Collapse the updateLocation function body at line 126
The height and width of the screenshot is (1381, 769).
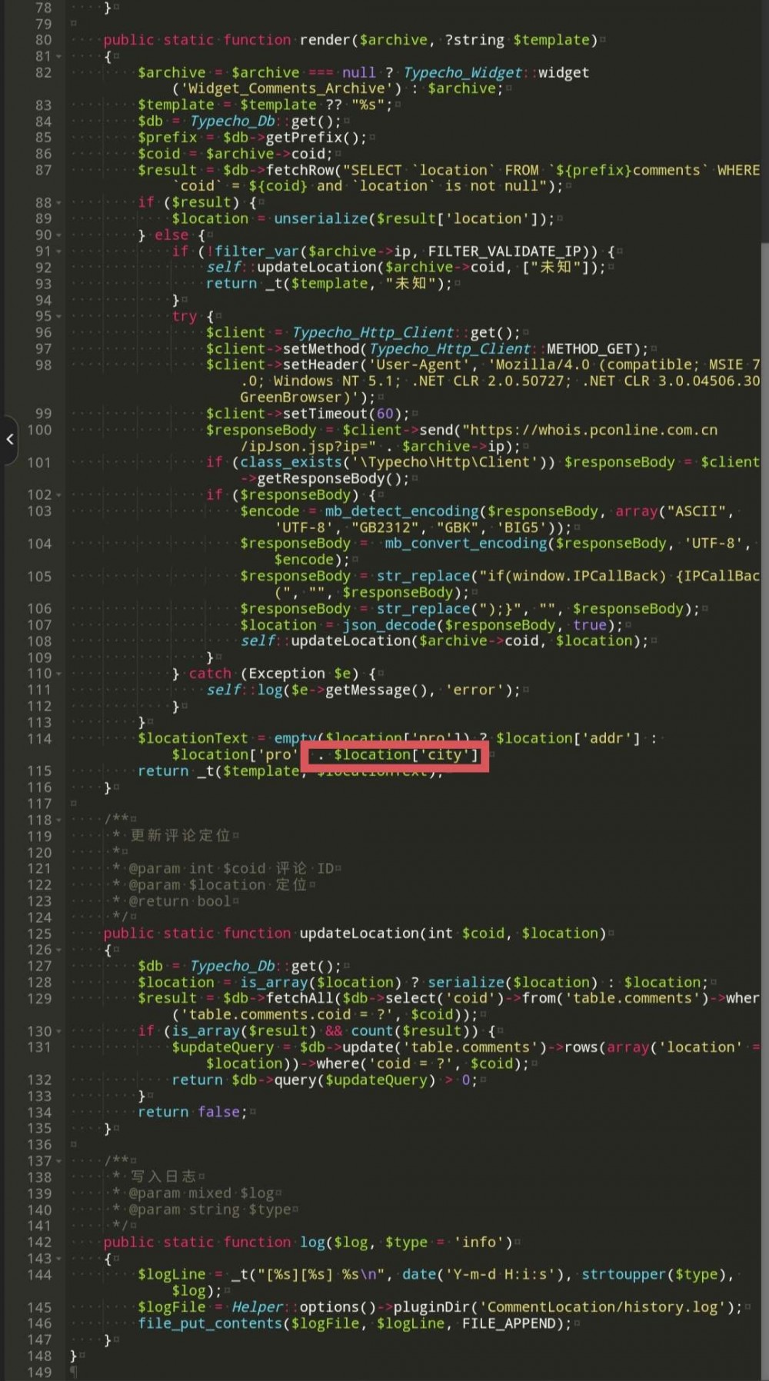pos(59,950)
